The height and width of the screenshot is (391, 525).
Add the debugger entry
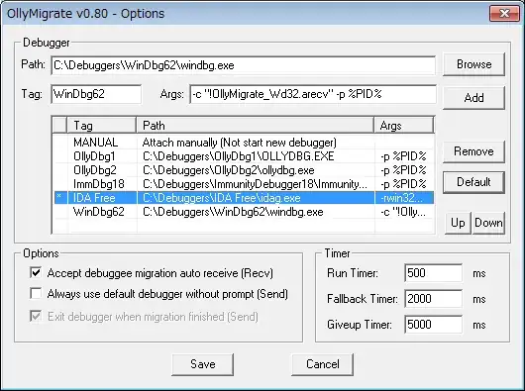(x=473, y=98)
